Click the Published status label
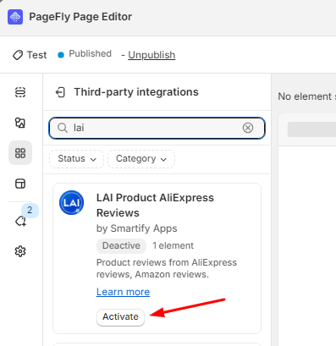 coord(91,53)
